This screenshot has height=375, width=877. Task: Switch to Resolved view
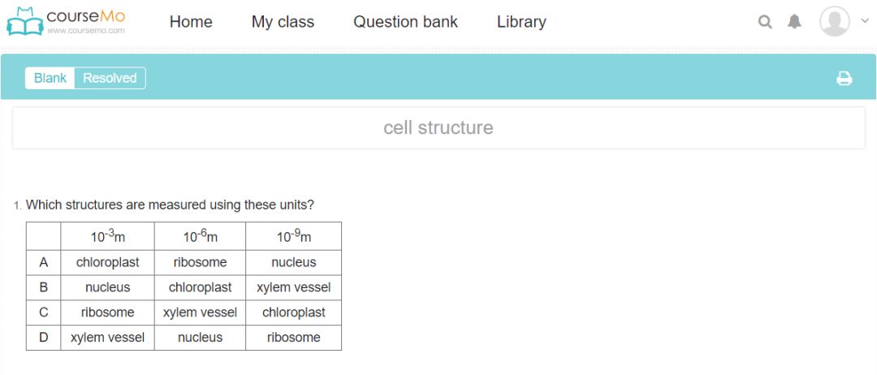point(110,78)
